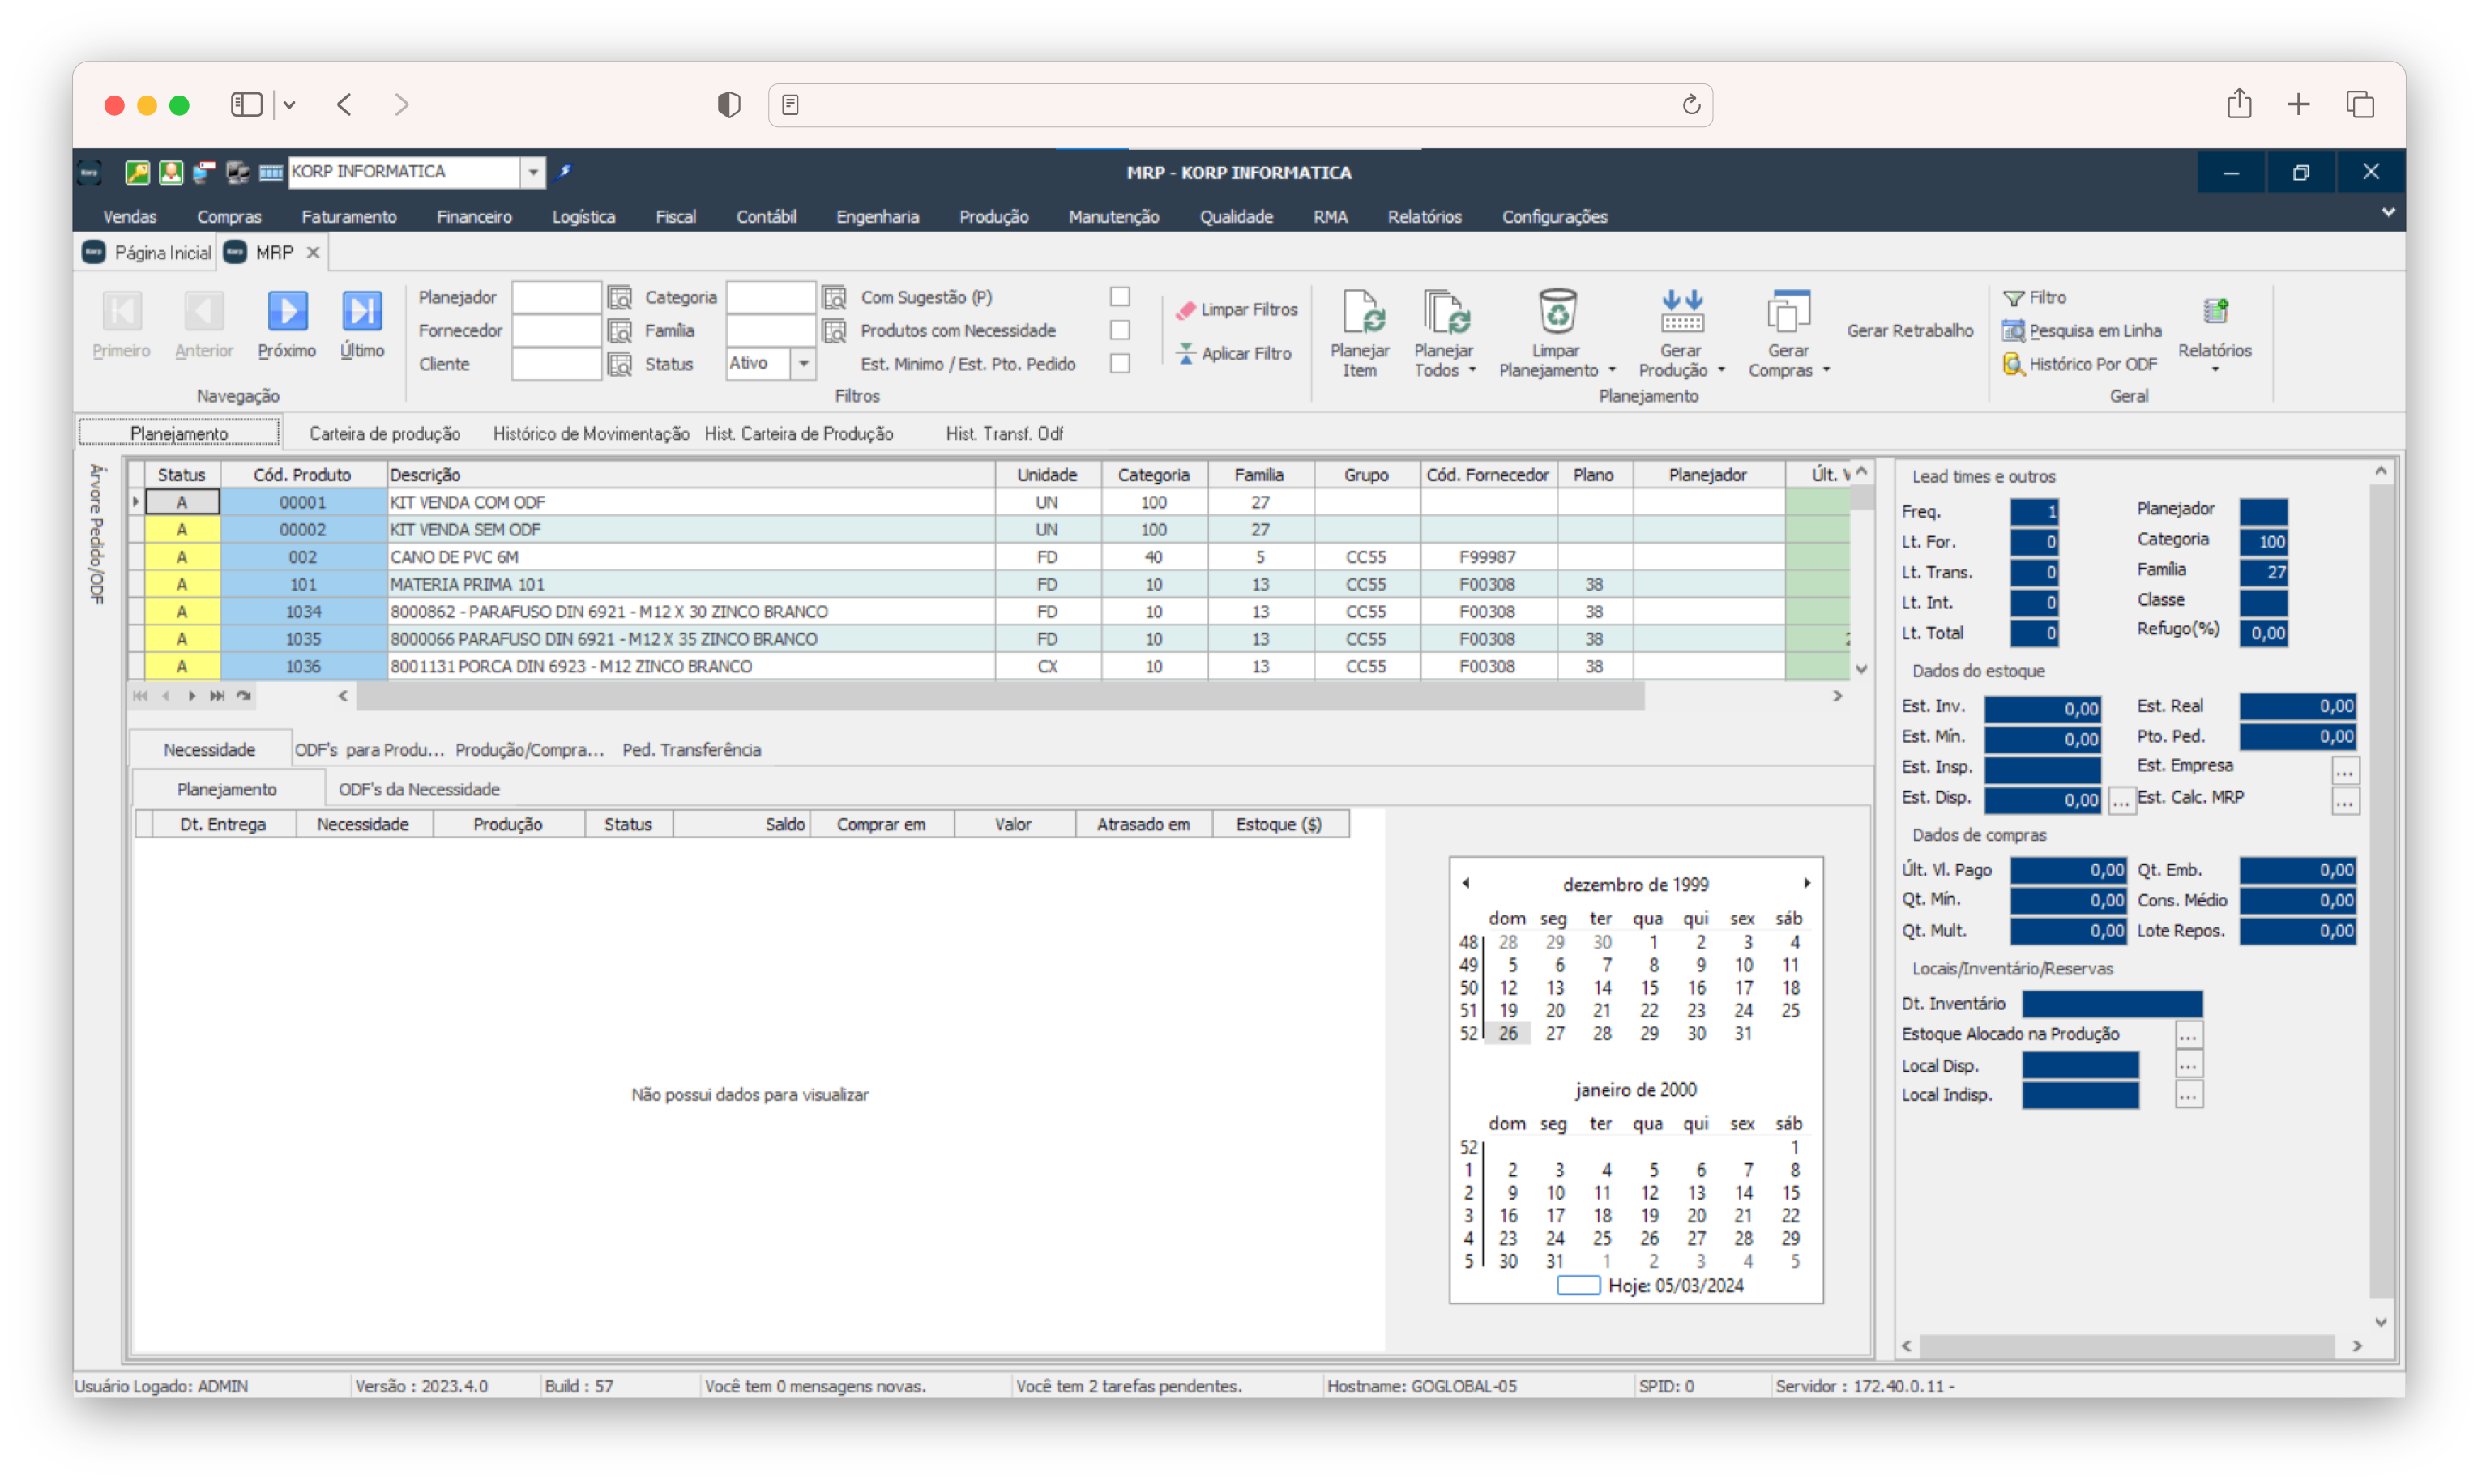Click the right panel vertical scrollbar
2482x1484 pixels.
(2380, 890)
